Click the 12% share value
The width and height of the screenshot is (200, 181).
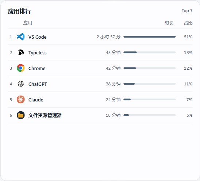(188, 68)
